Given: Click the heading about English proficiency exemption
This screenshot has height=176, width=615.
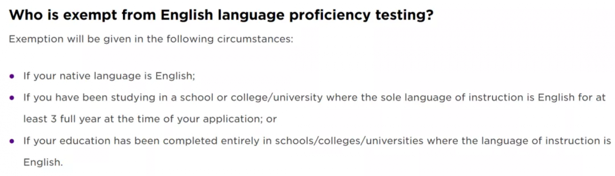Looking at the screenshot, I should coord(221,15).
